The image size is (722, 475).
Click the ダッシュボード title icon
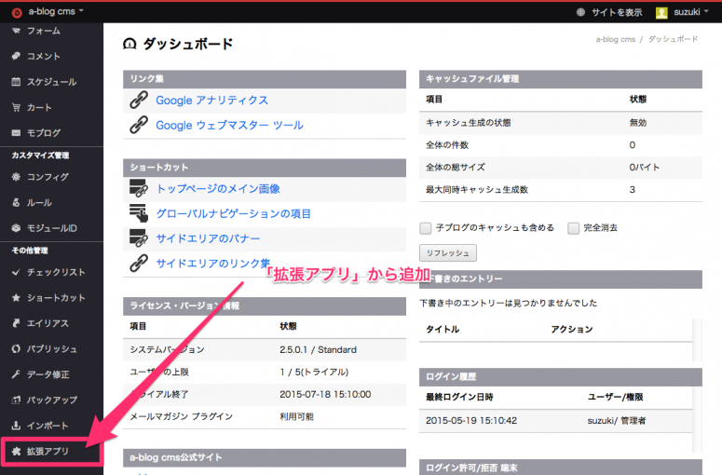point(129,44)
